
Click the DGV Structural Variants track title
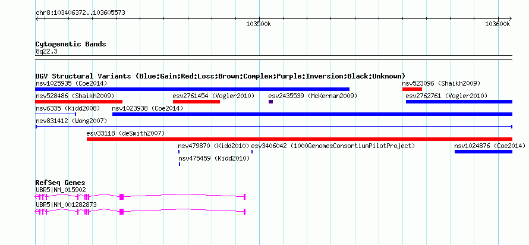pos(221,76)
